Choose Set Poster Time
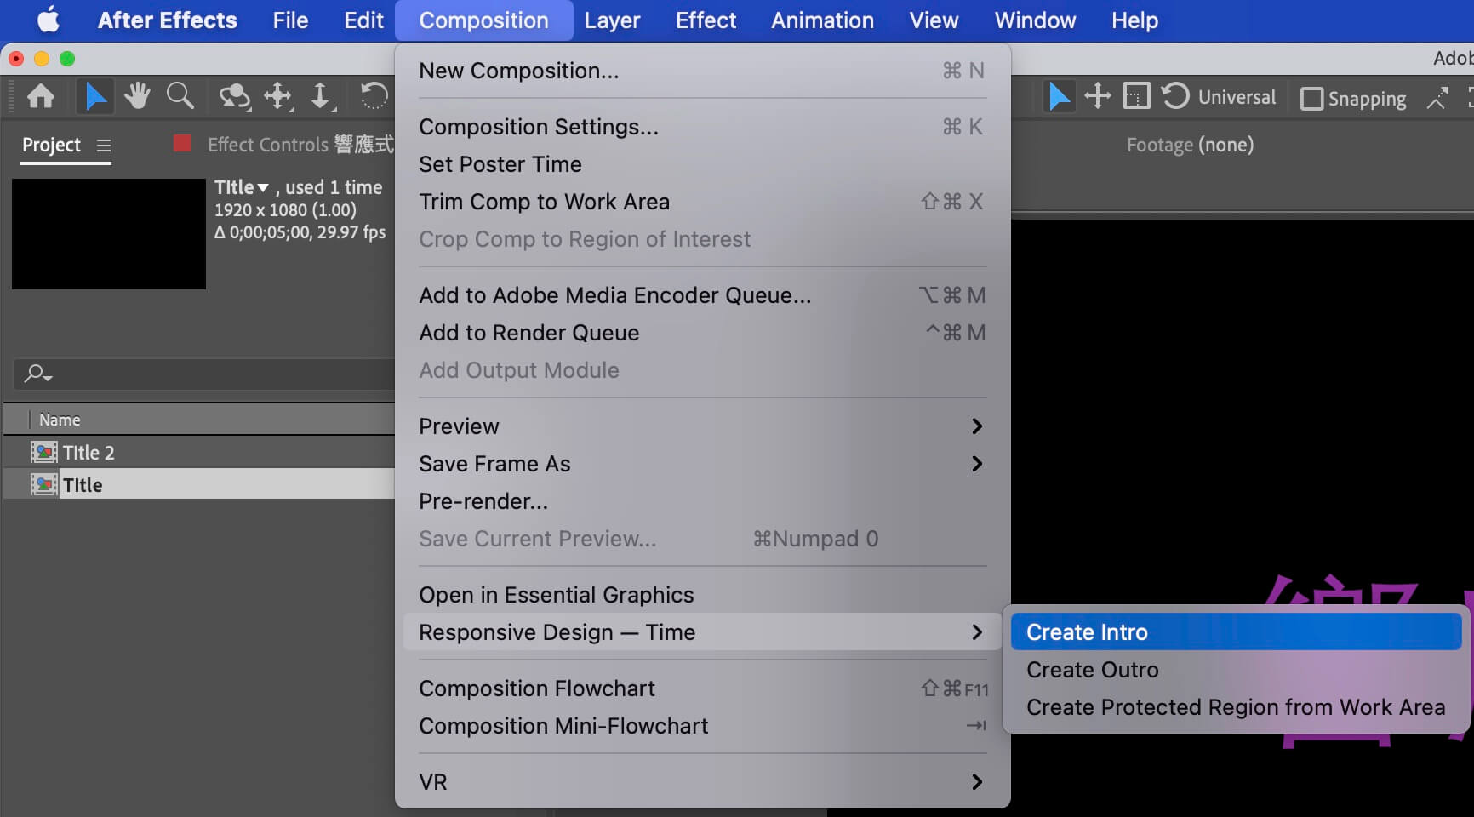Image resolution: width=1474 pixels, height=817 pixels. pos(702,164)
